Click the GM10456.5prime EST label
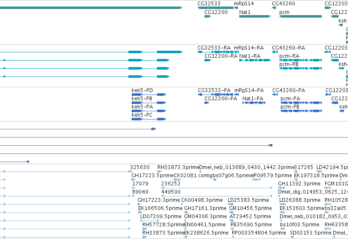 click(250, 208)
